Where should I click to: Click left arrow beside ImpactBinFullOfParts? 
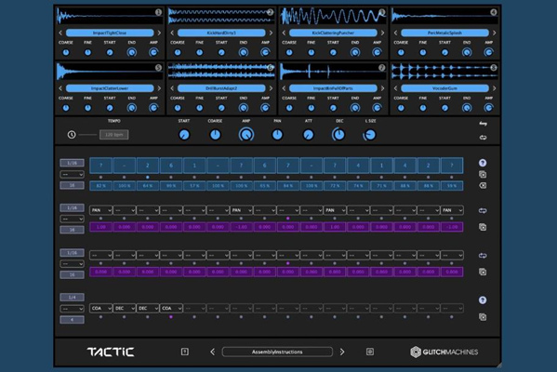pos(284,88)
